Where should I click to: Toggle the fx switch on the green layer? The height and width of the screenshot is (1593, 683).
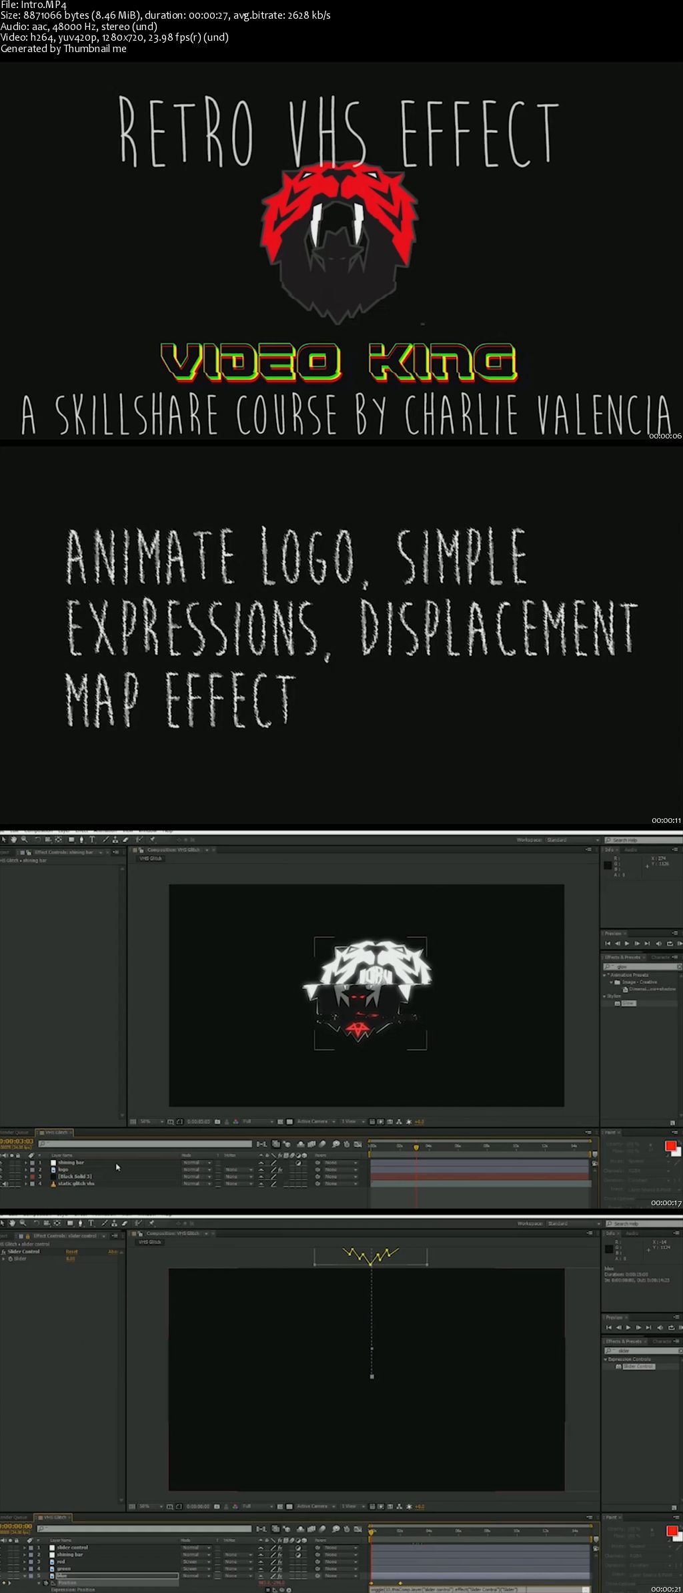coord(280,1568)
